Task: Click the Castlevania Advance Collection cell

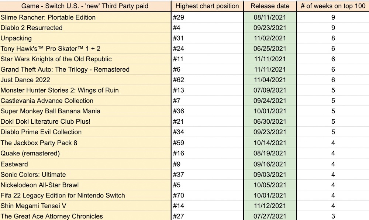Action: click(85, 101)
